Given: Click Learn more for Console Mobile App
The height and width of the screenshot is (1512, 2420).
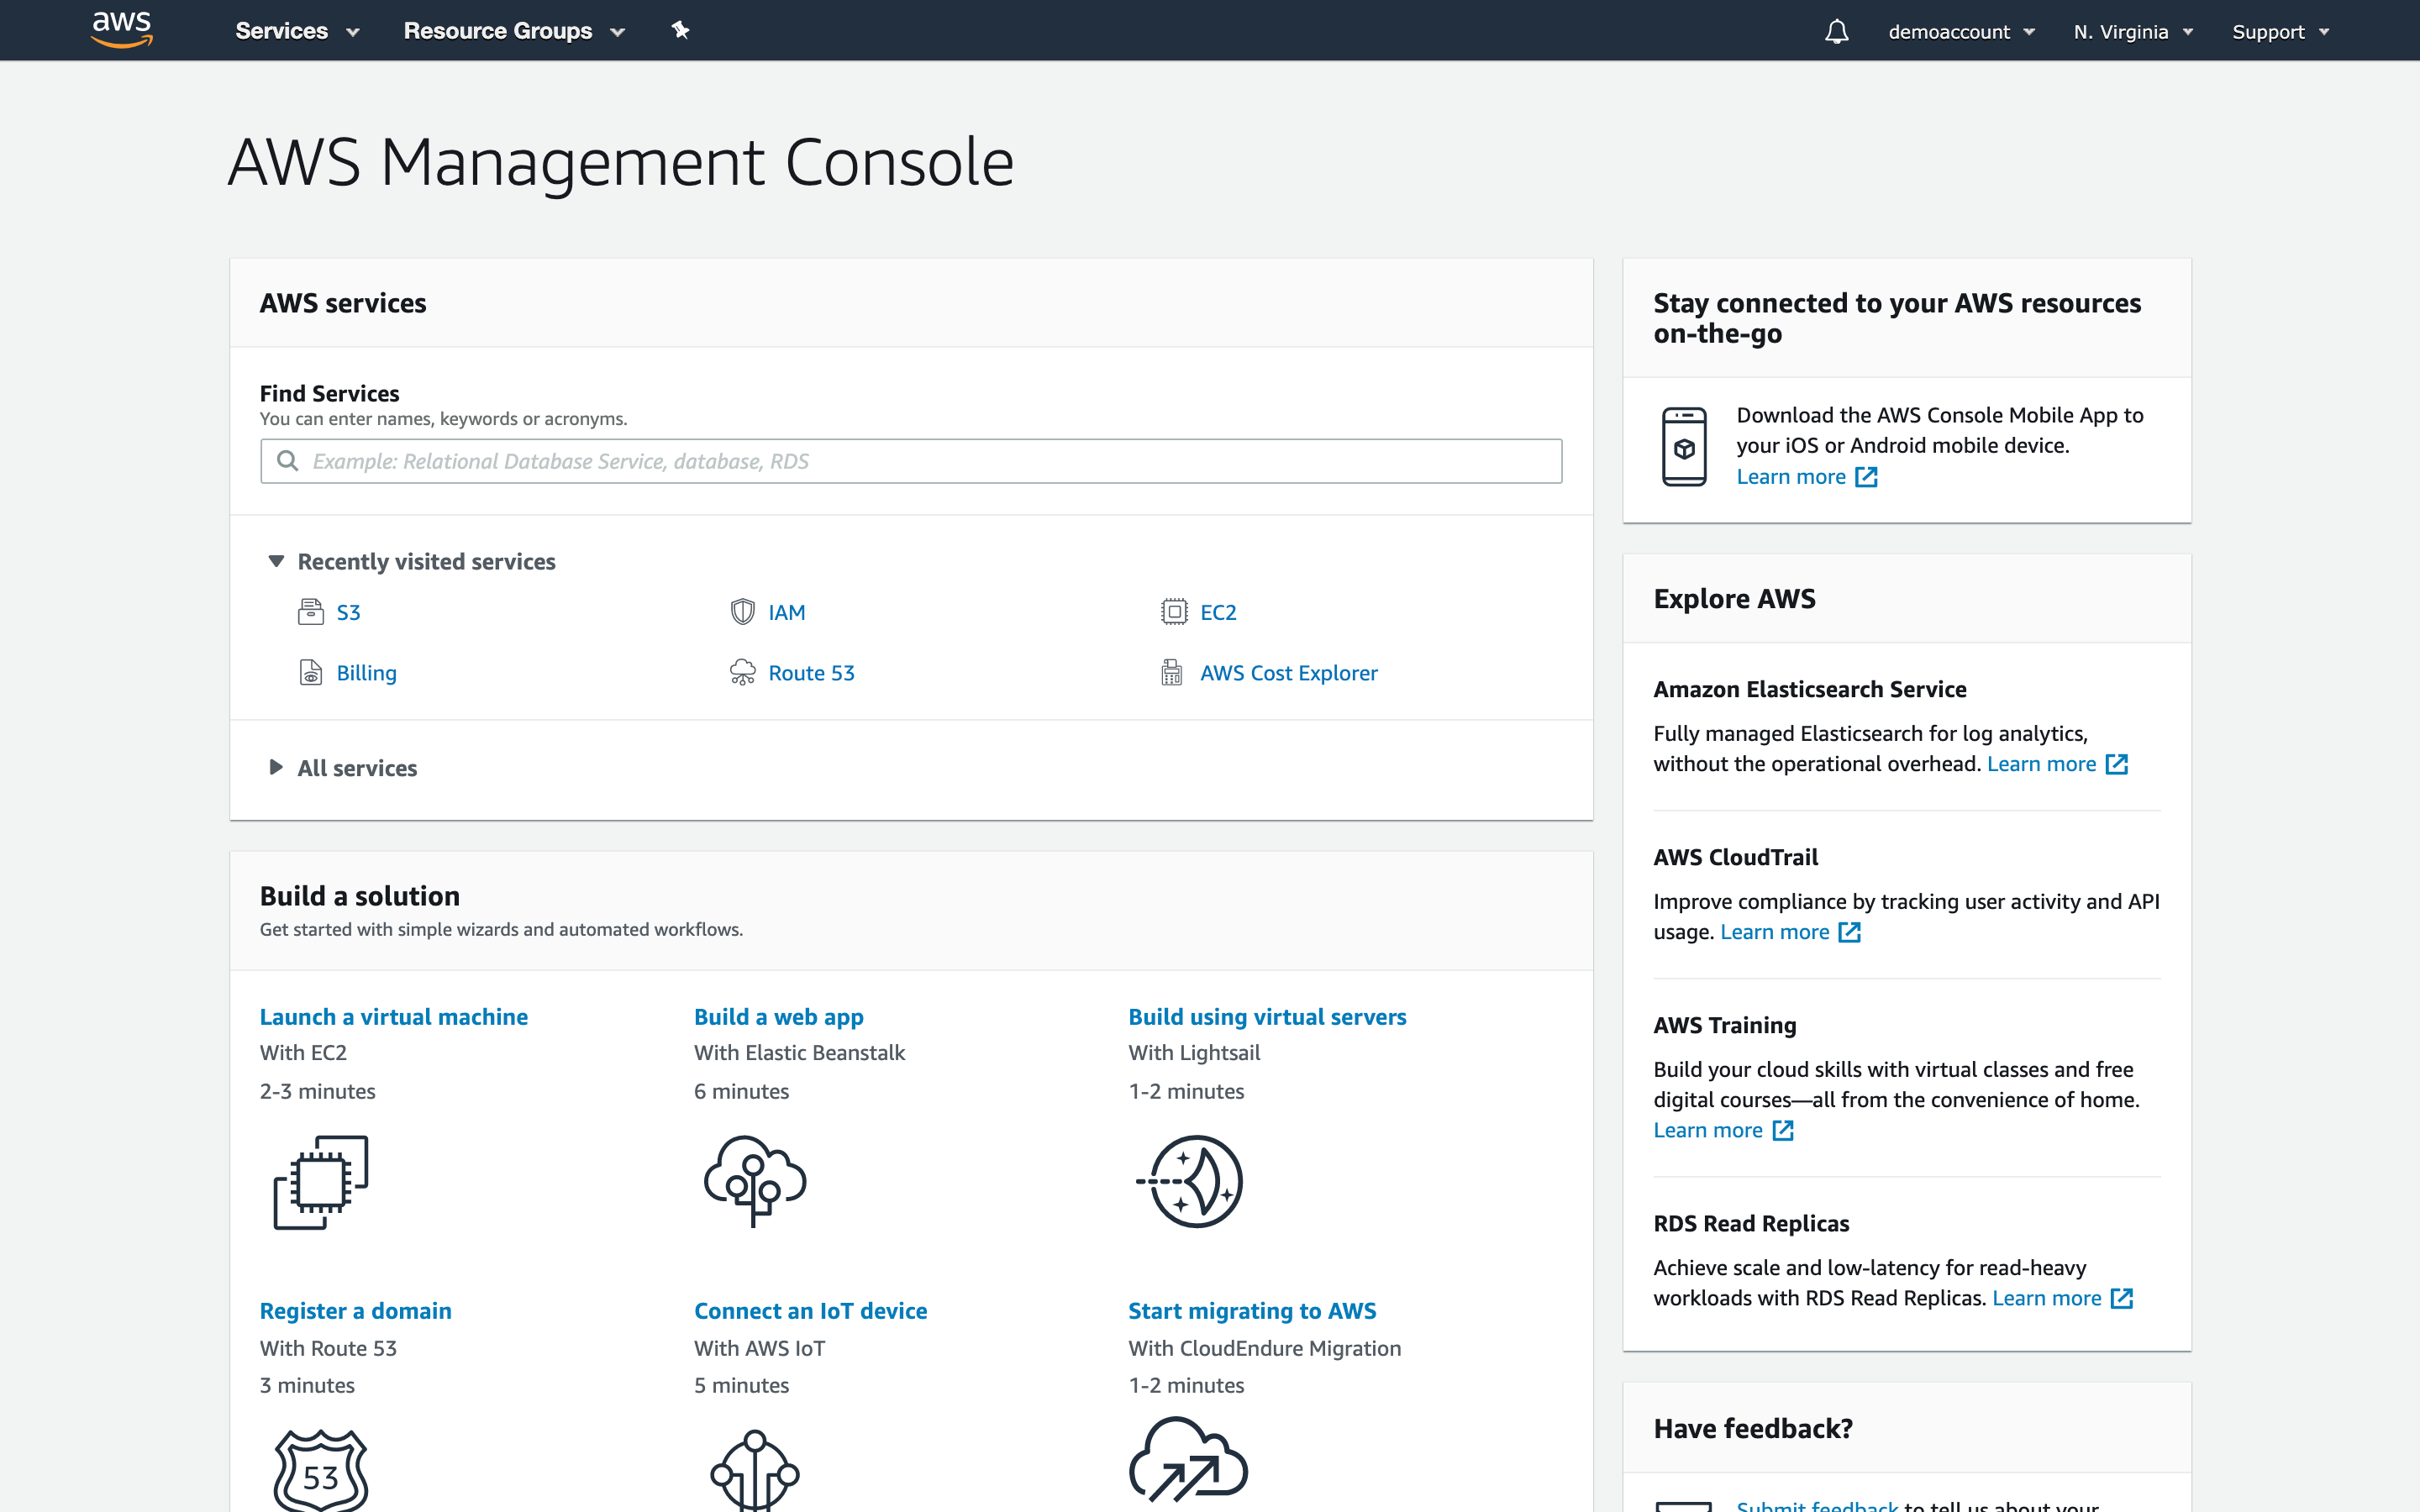Looking at the screenshot, I should click(1790, 477).
